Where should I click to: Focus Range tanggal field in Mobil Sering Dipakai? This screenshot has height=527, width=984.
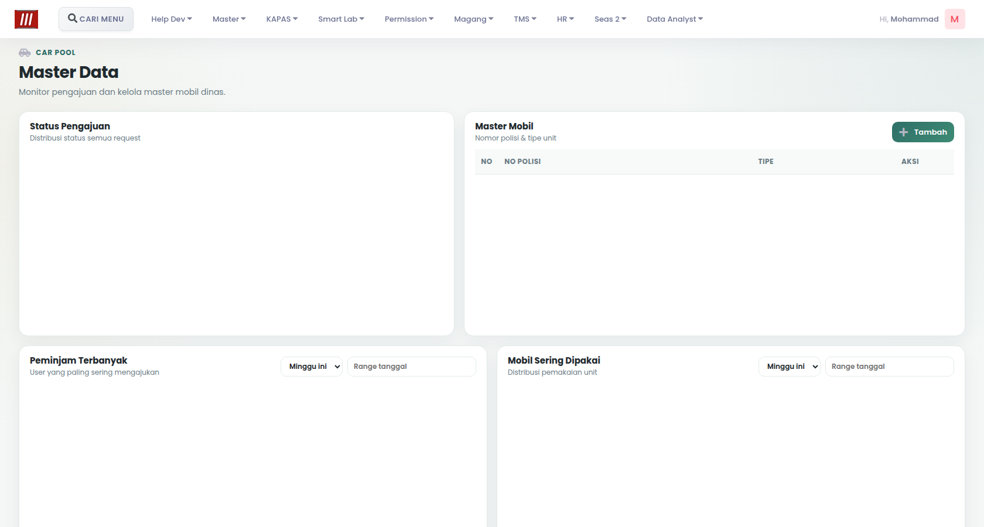[x=890, y=367]
